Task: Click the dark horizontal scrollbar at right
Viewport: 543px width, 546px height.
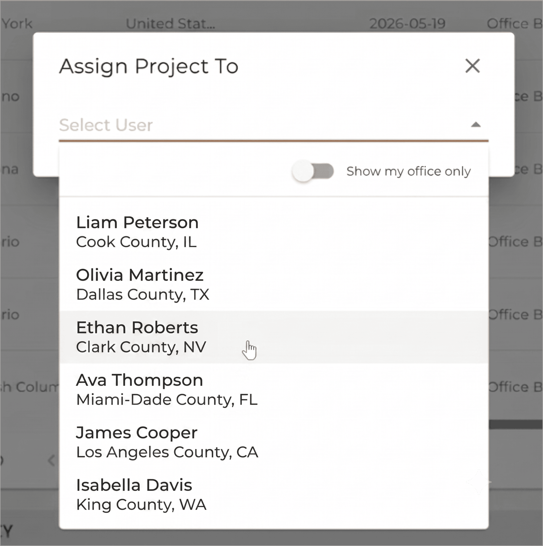Action: click(x=516, y=424)
